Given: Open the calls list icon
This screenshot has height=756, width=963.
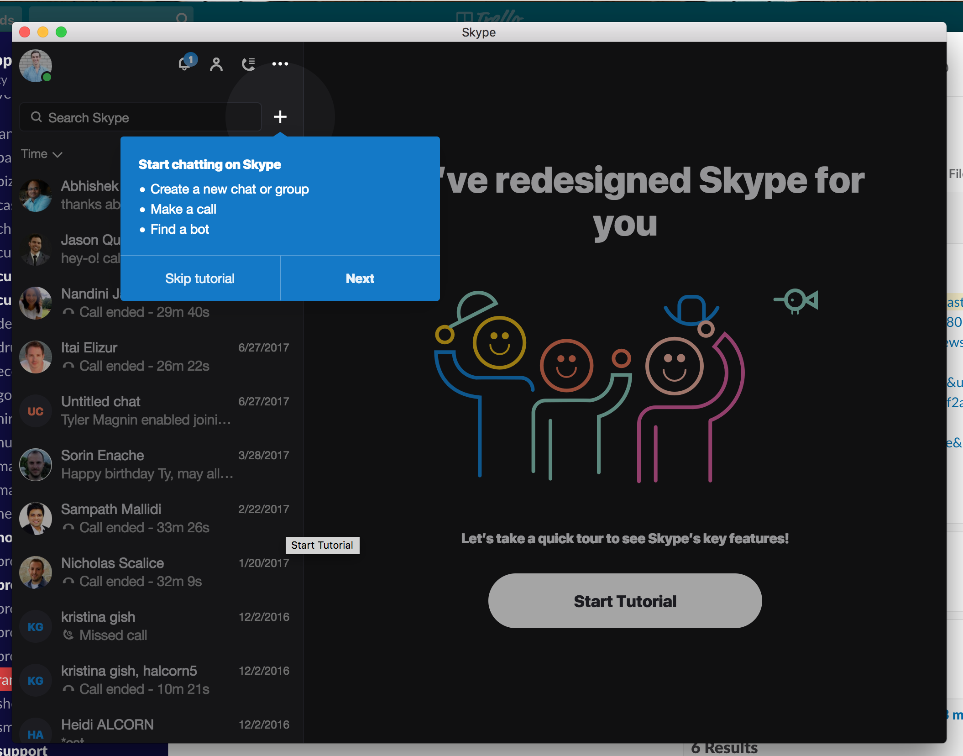Looking at the screenshot, I should point(248,64).
